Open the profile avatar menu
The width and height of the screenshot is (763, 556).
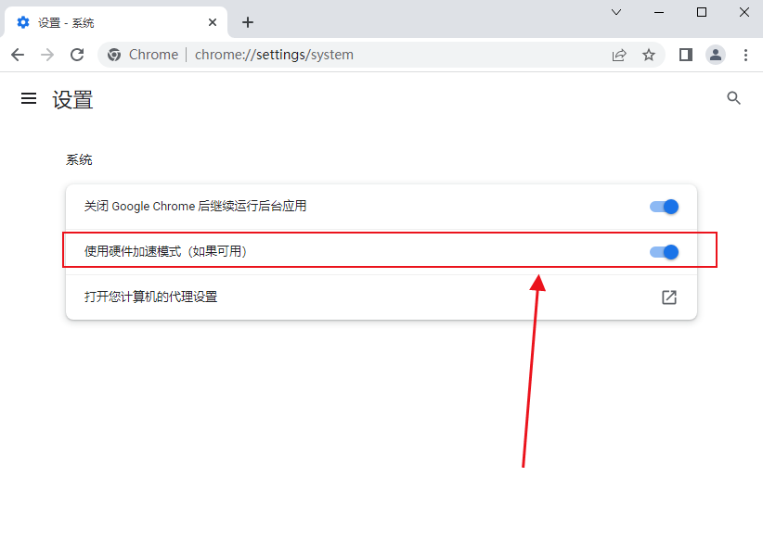click(716, 55)
